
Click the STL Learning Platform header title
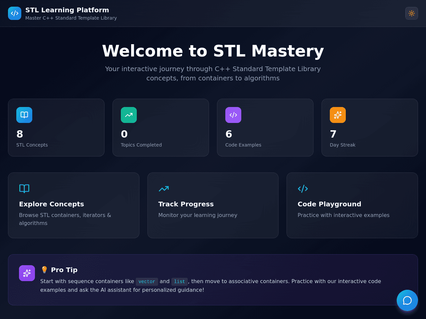coord(67,10)
